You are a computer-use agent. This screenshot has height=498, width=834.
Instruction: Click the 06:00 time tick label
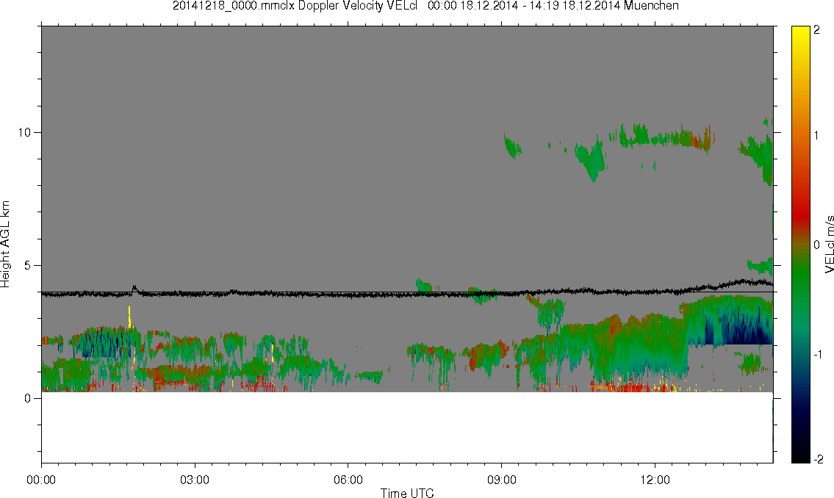tap(348, 480)
